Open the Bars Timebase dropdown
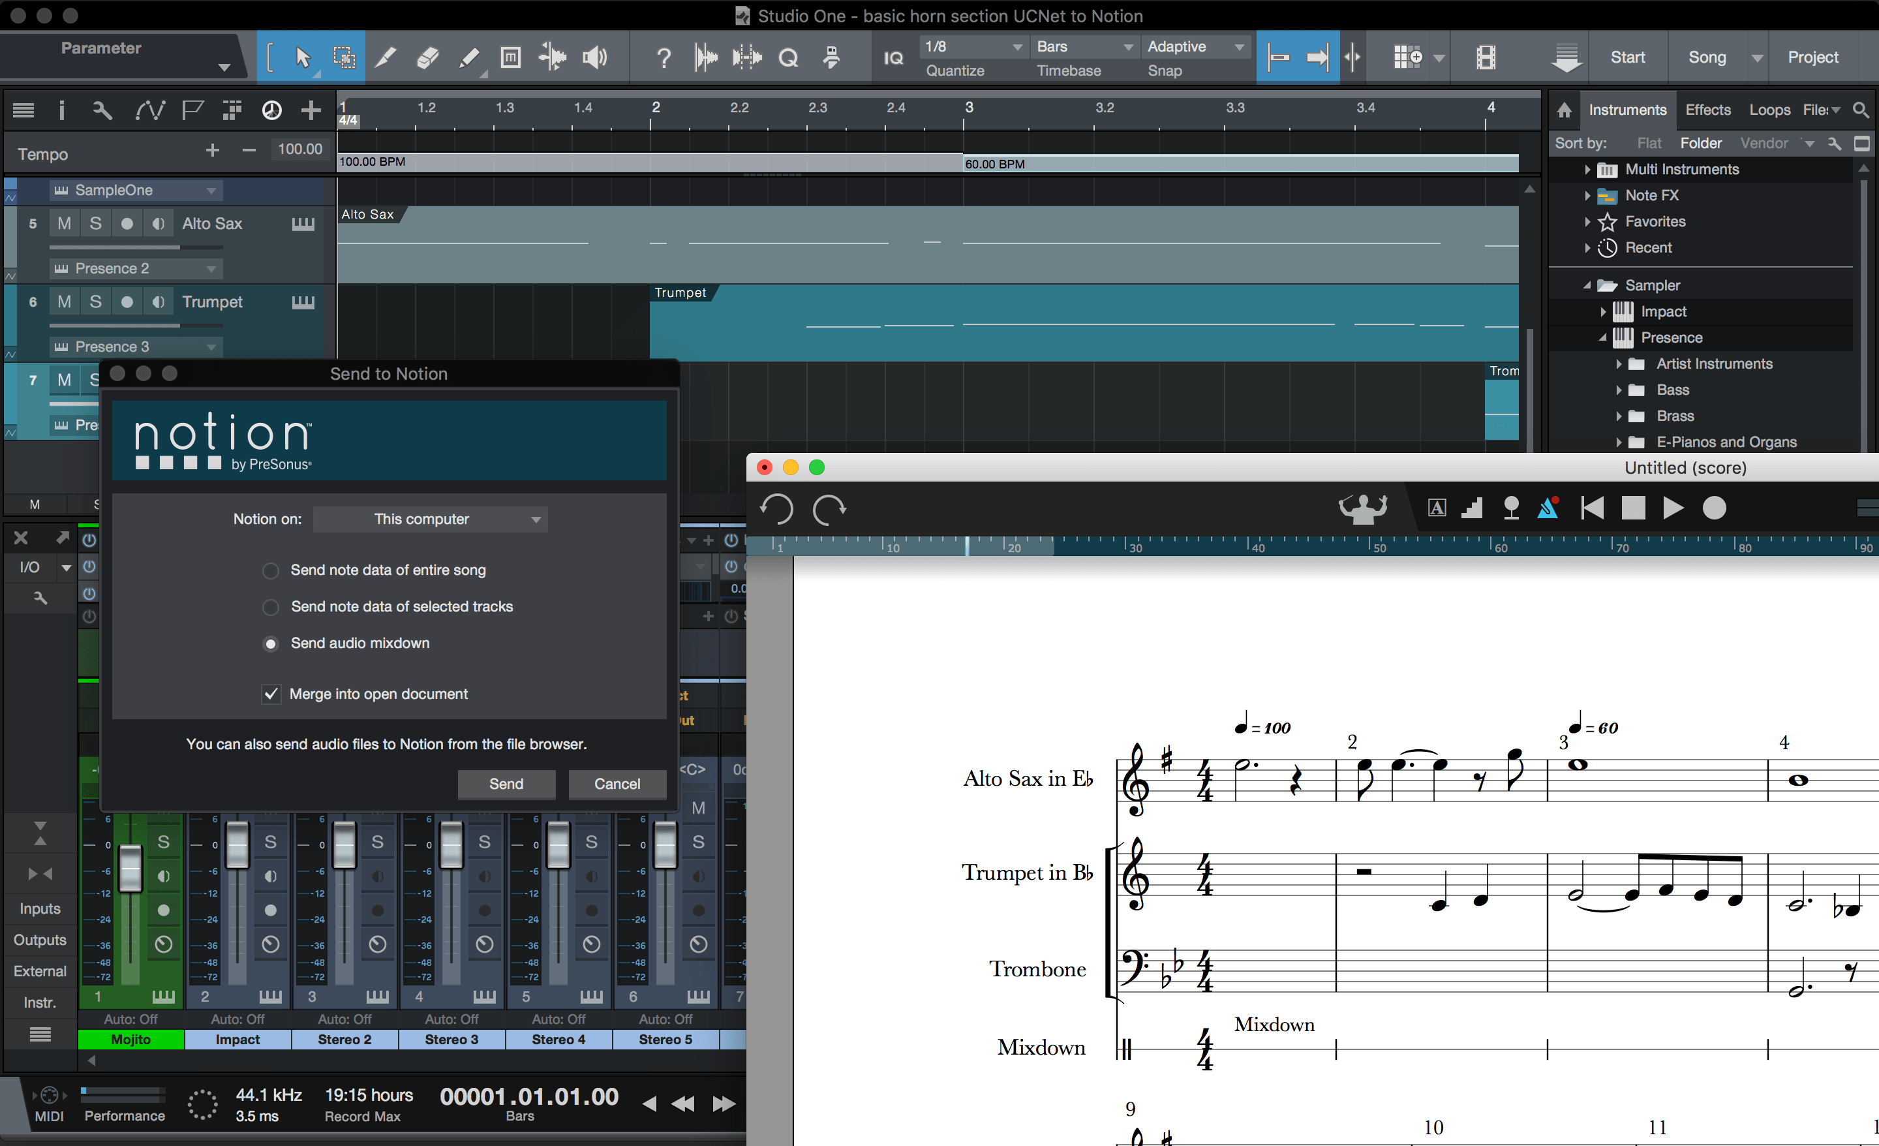 pyautogui.click(x=1084, y=46)
